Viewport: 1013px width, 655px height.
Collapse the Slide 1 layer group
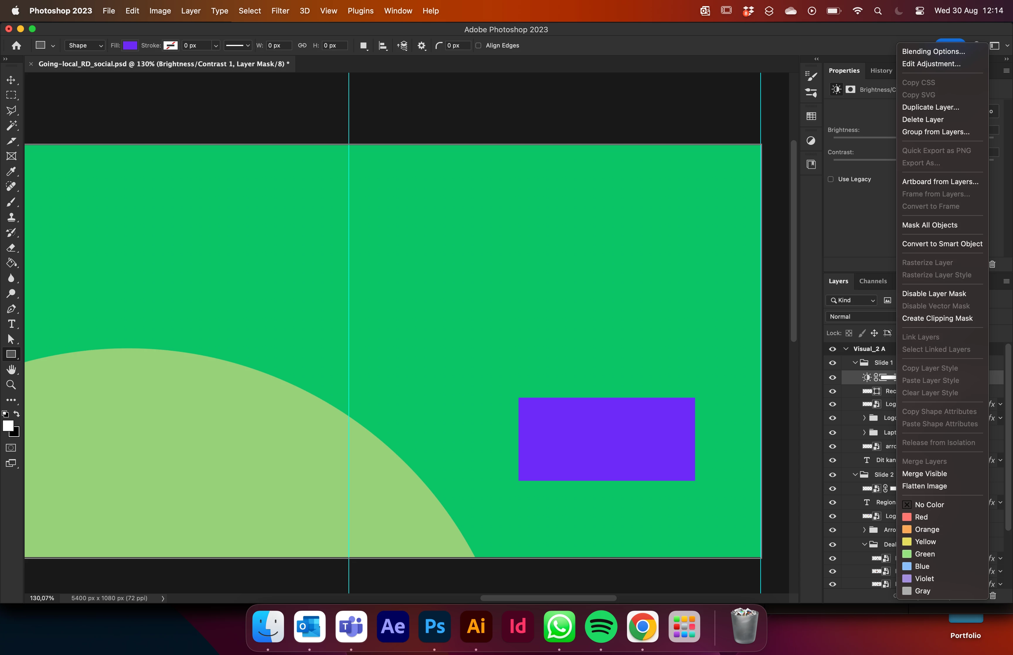[x=855, y=363]
